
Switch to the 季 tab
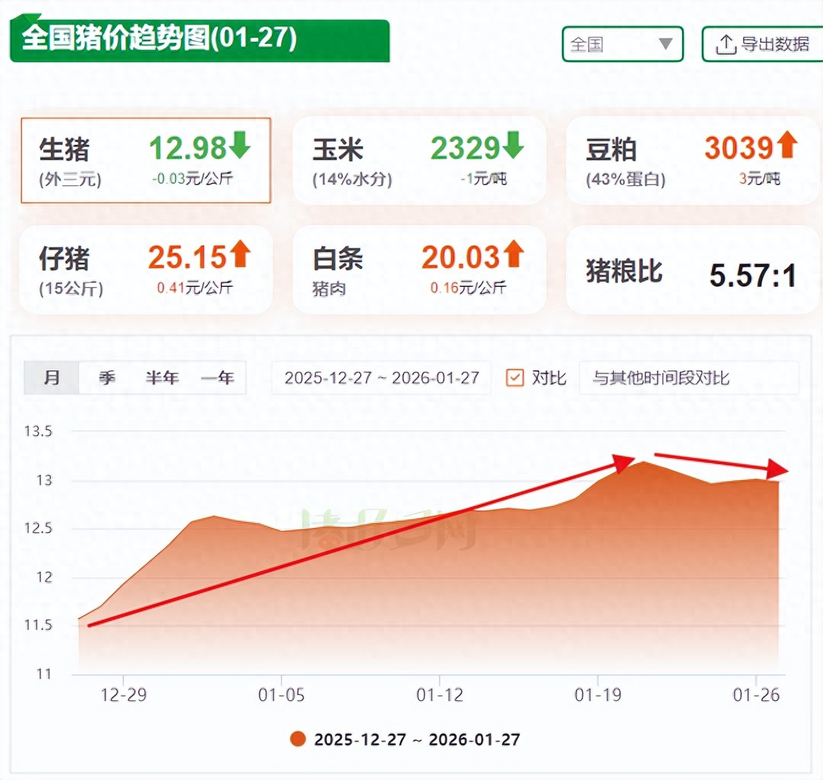(x=107, y=378)
